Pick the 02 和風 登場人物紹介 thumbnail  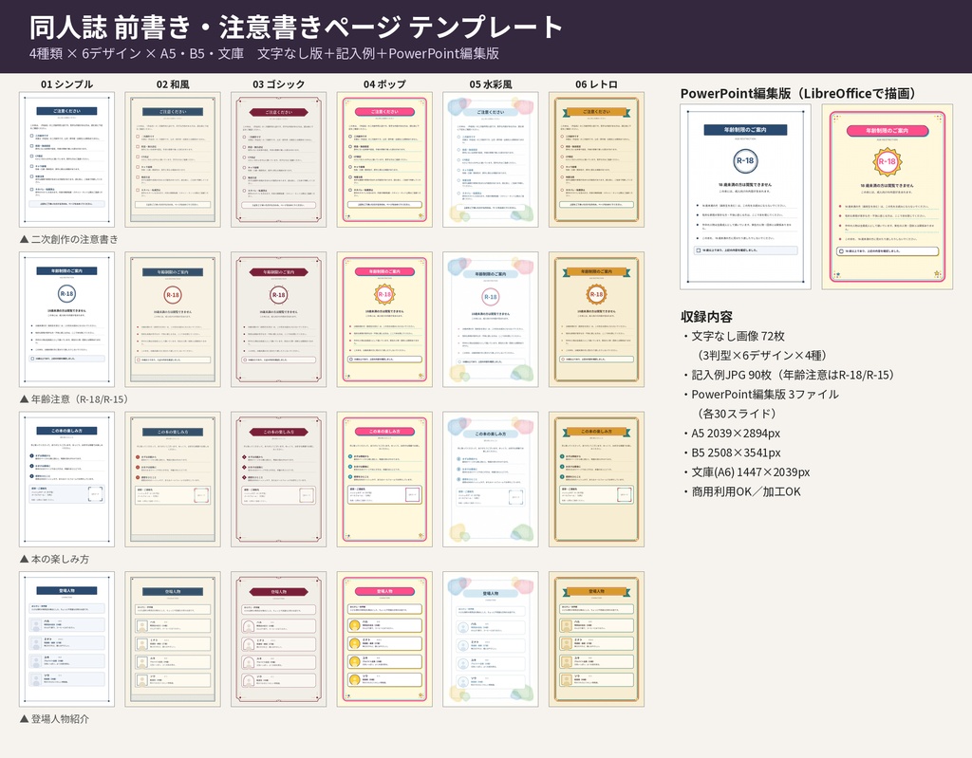coord(173,639)
